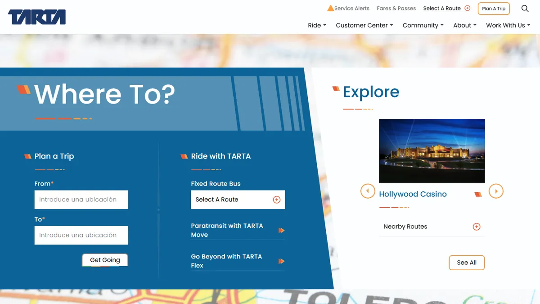
Task: Click the Hollywood Casino photo
Action: pyautogui.click(x=432, y=151)
